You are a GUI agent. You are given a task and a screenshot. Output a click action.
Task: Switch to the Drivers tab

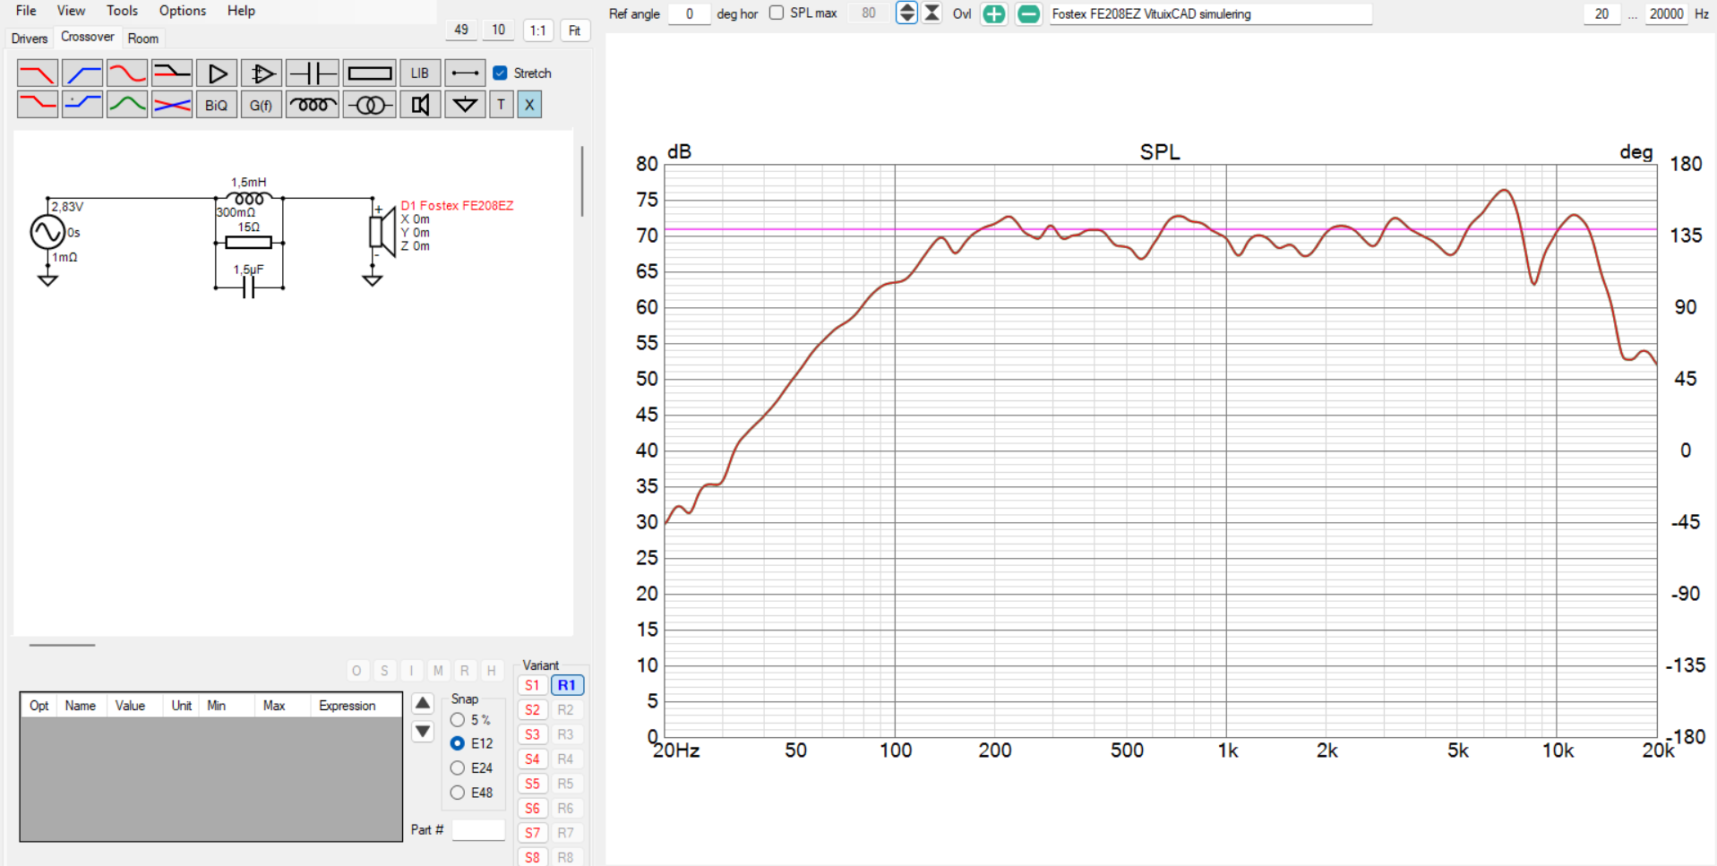coord(30,39)
